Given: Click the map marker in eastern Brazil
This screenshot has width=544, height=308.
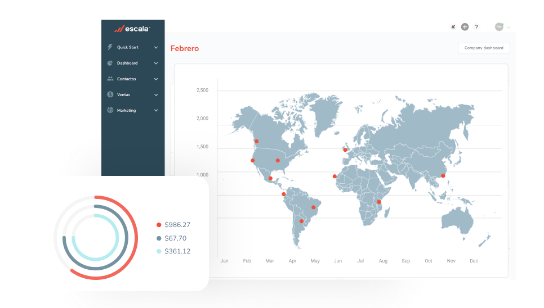Looking at the screenshot, I should (x=314, y=207).
